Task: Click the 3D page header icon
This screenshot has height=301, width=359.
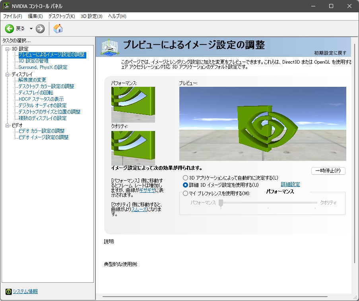Action: tap(110, 47)
